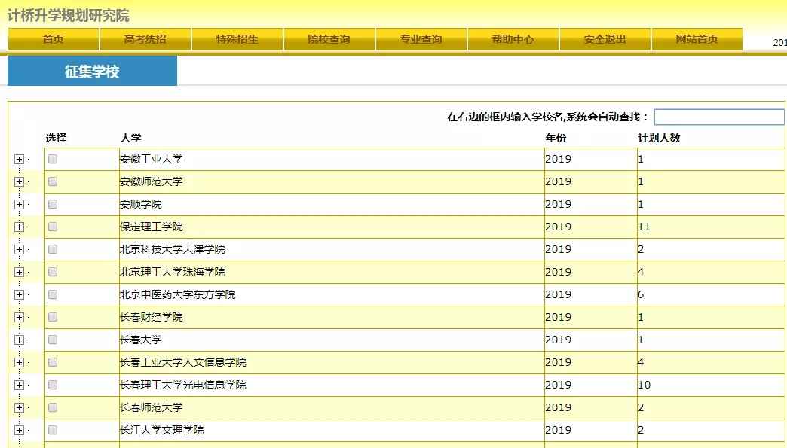The image size is (787, 448).
Task: Go to 院校查询 tab
Action: point(329,40)
